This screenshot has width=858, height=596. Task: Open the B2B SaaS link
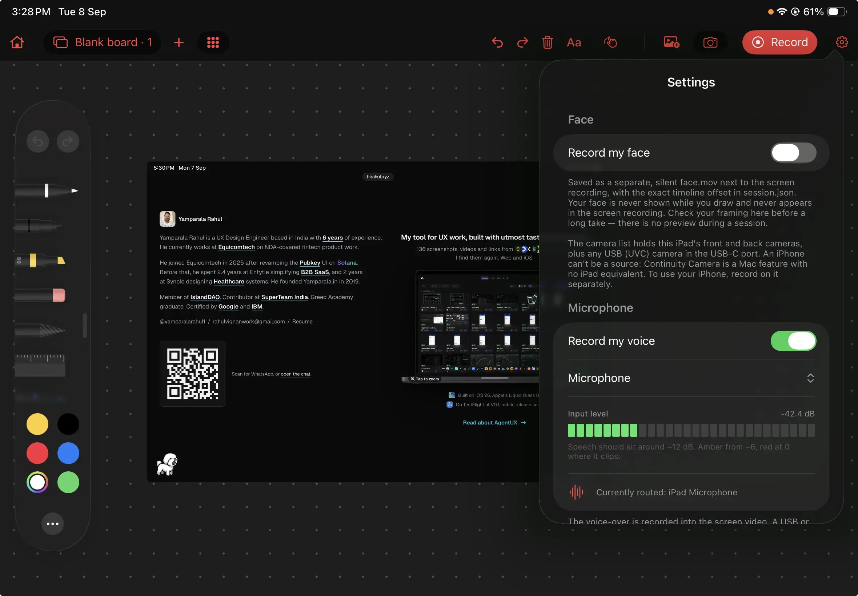point(315,272)
